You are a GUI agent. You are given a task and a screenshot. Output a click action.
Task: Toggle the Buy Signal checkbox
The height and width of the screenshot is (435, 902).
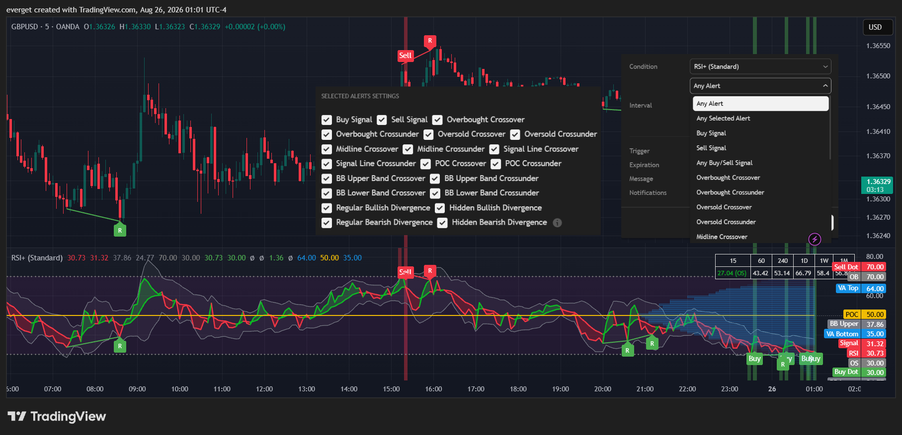pos(327,120)
